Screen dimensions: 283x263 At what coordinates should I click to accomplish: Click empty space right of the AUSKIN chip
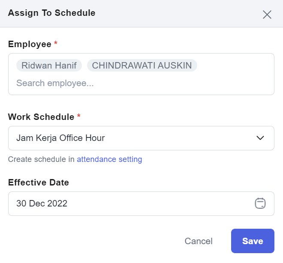coord(235,66)
